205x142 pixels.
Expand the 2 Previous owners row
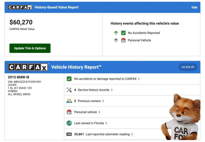coord(89,101)
